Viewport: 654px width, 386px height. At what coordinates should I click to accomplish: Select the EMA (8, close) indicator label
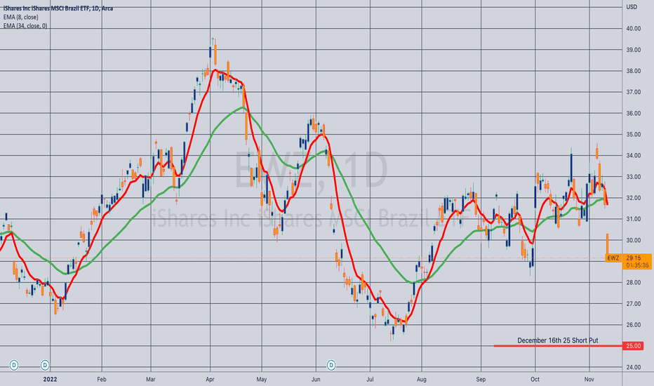tap(20, 17)
